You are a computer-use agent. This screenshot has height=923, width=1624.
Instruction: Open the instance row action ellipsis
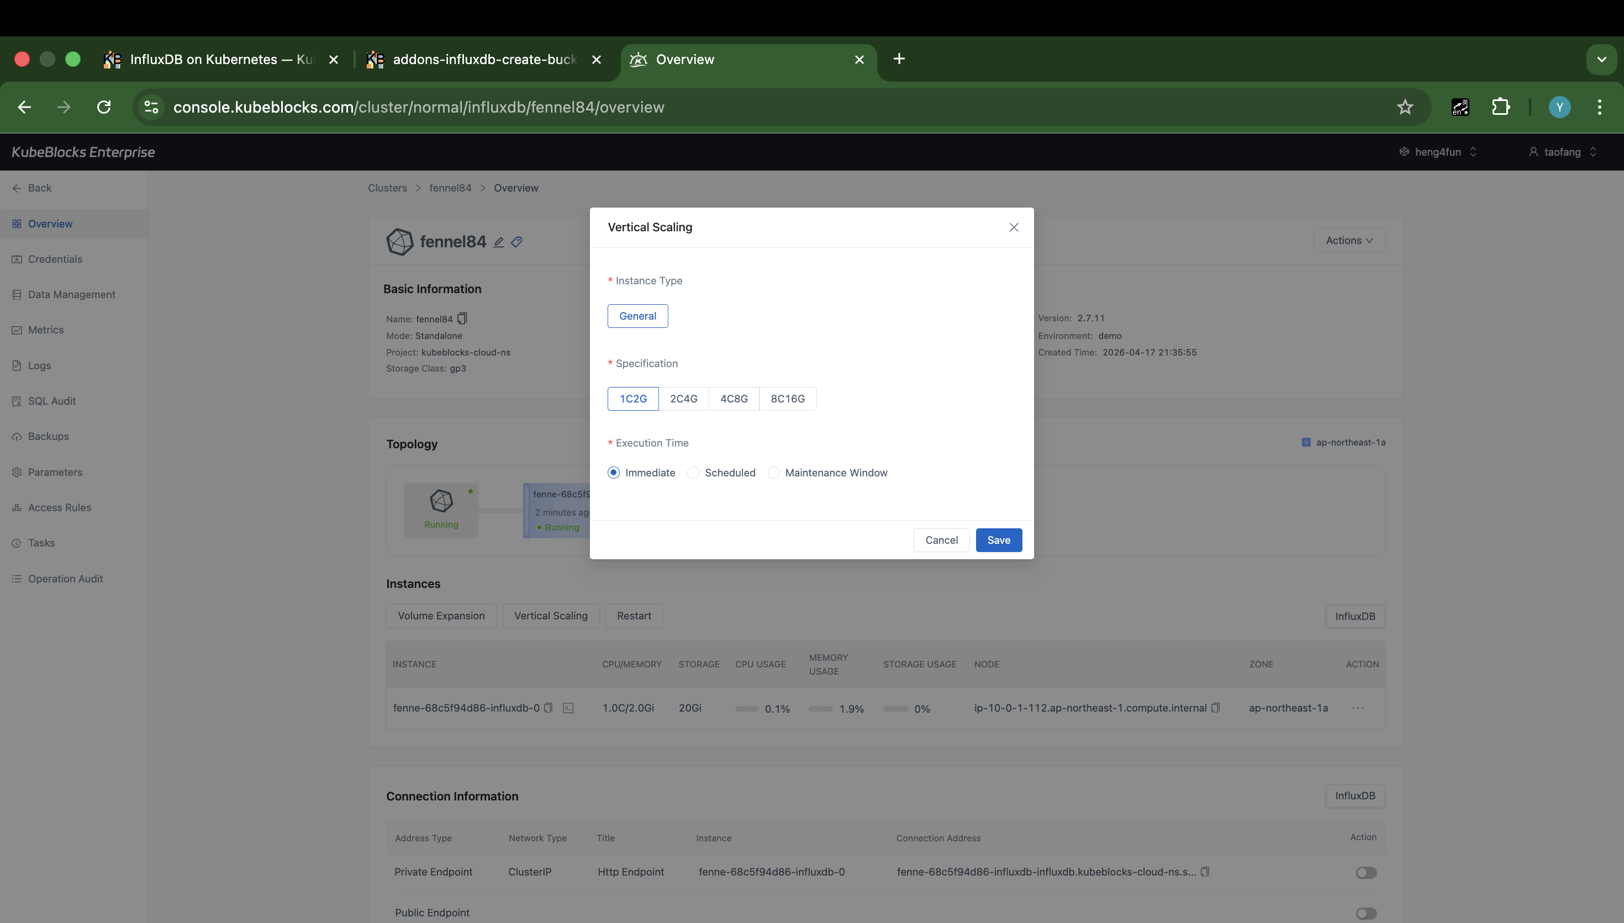click(x=1358, y=708)
